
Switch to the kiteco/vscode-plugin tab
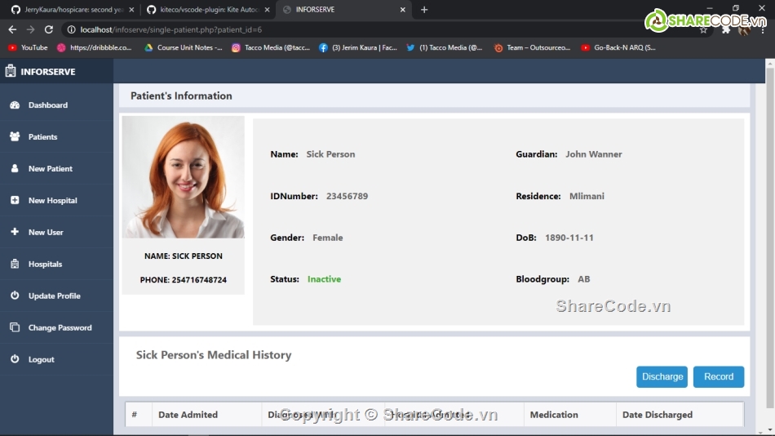[204, 10]
